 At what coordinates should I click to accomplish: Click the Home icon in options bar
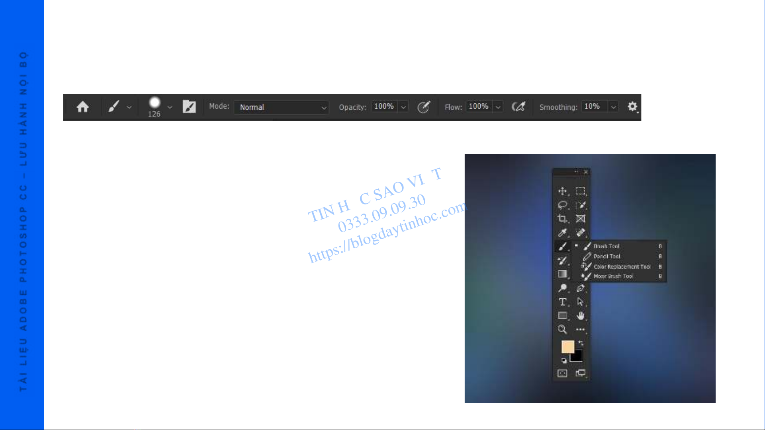pos(82,107)
